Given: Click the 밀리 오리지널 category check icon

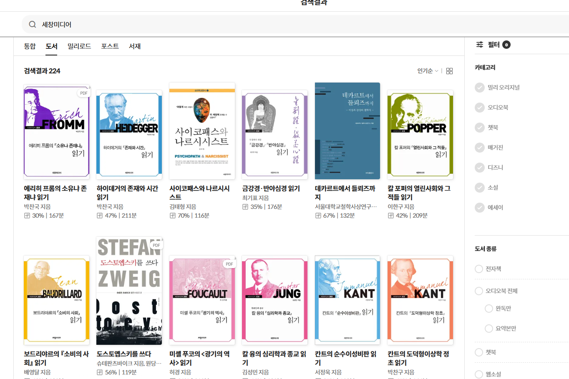Looking at the screenshot, I should pyautogui.click(x=480, y=88).
